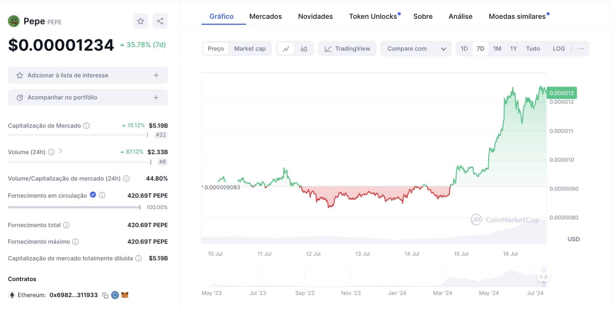Viewport: 612px width, 311px height.
Task: Switch to the Token Unlocks tab
Action: tap(373, 16)
